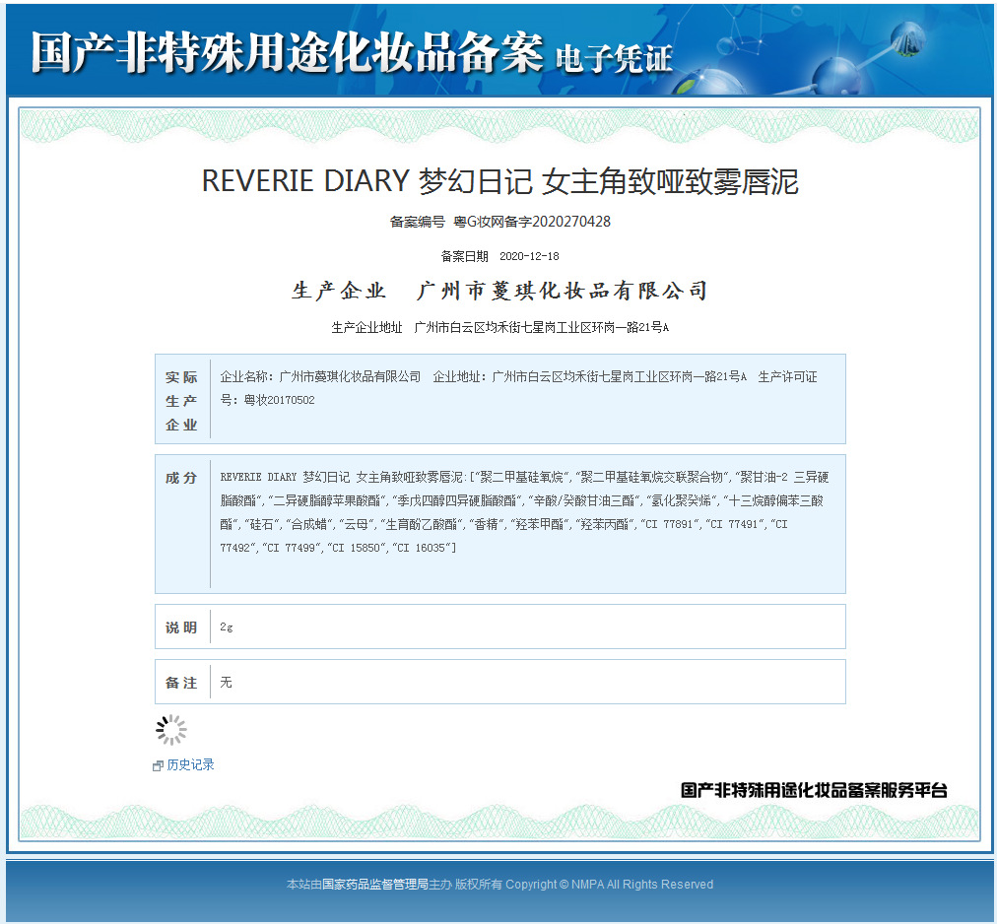
Task: Click manufacturer name 广州市蔓琪化妆品有限公司 heading
Action: pos(563,291)
